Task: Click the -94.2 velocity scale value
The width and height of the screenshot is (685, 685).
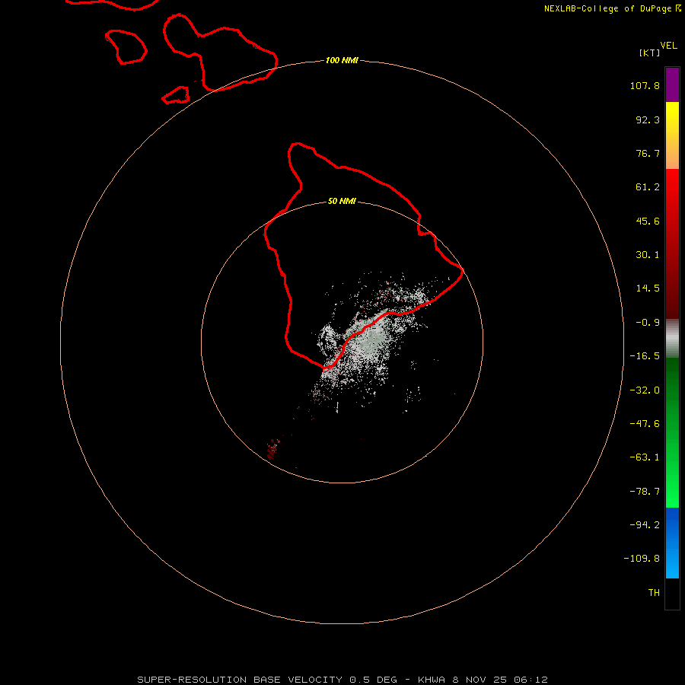Action: pyautogui.click(x=645, y=525)
